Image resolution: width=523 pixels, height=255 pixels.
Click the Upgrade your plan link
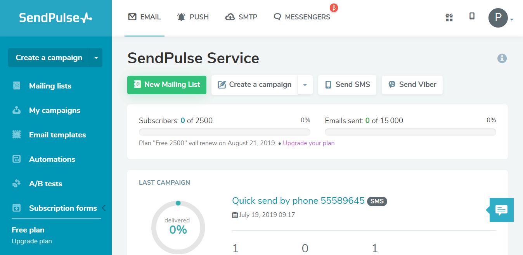click(x=308, y=143)
